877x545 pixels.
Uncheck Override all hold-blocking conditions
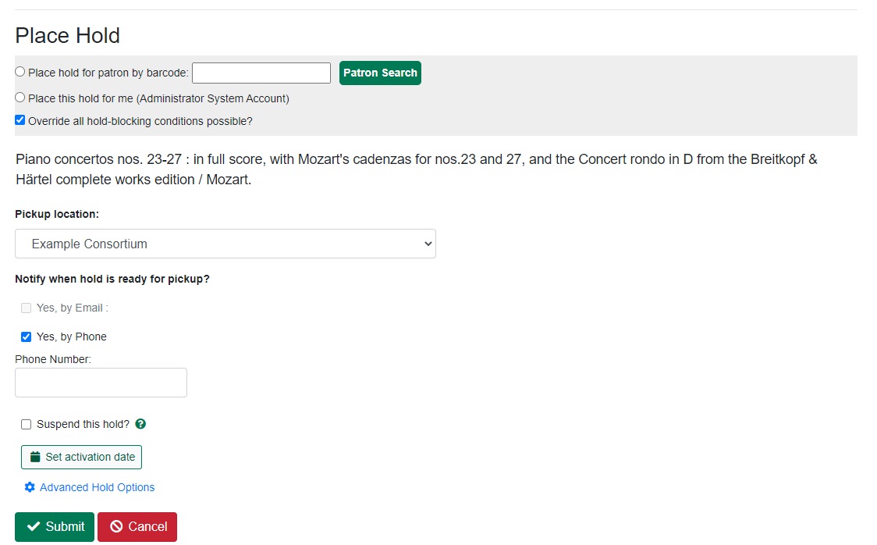point(20,120)
